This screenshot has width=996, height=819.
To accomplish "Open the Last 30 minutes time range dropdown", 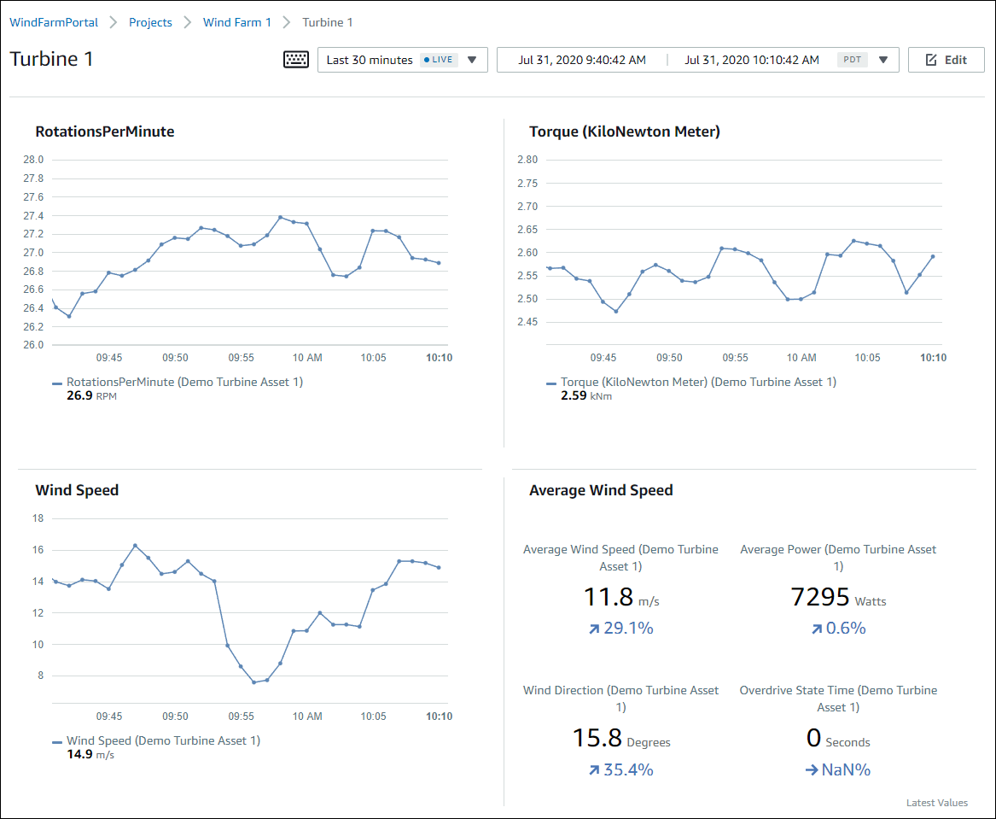I will click(472, 59).
